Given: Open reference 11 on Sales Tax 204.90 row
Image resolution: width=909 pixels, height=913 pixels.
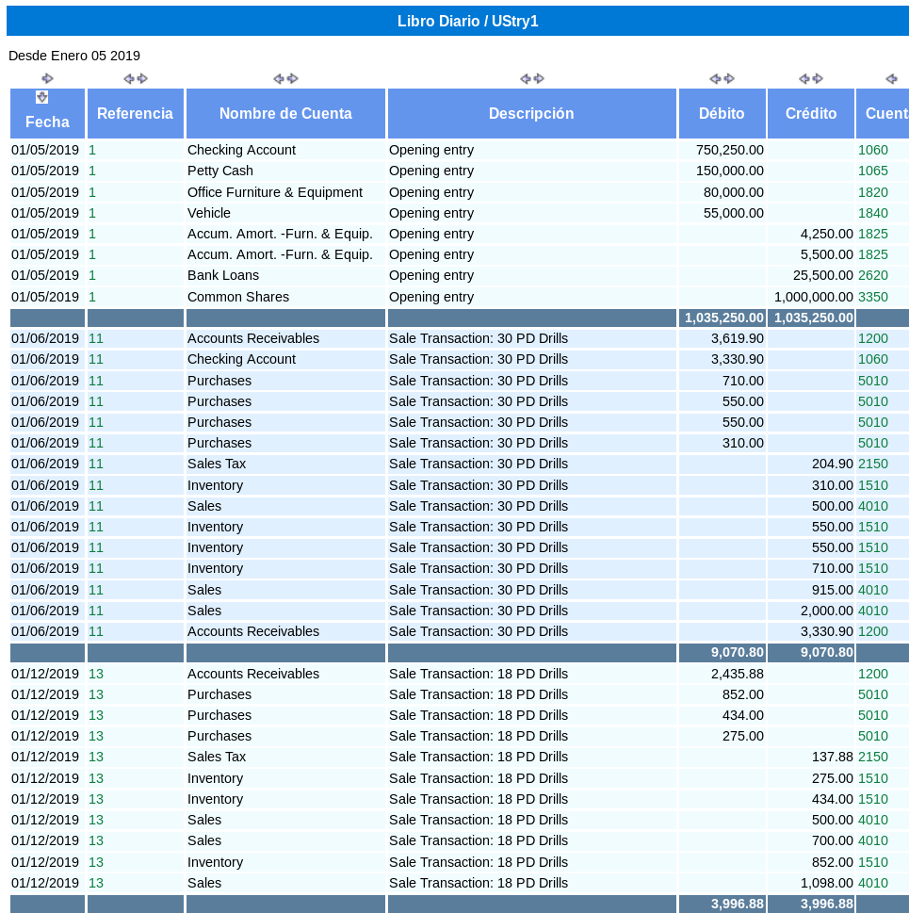Looking at the screenshot, I should click(96, 465).
